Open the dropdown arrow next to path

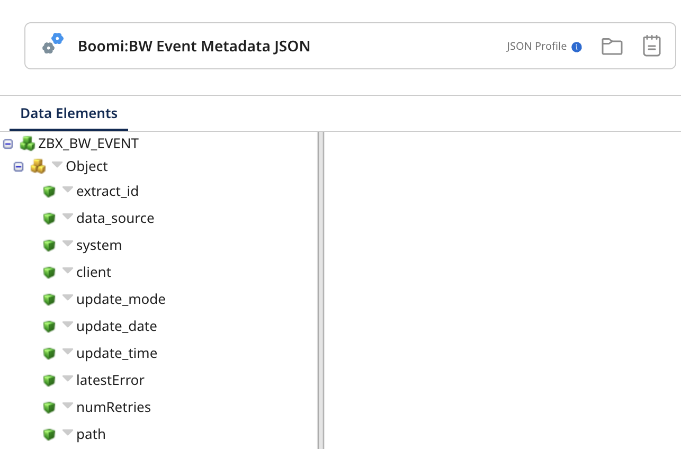click(x=67, y=432)
